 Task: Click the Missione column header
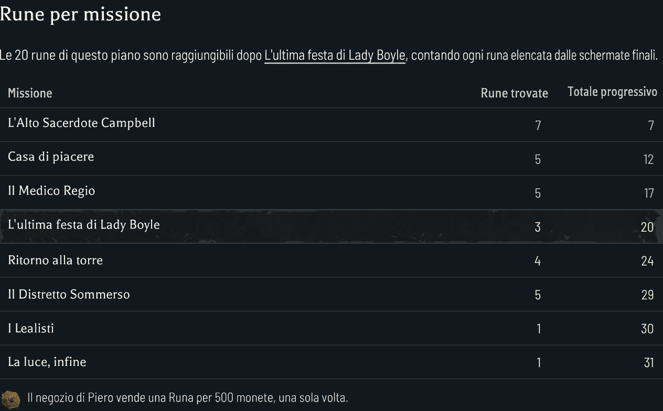pos(30,93)
